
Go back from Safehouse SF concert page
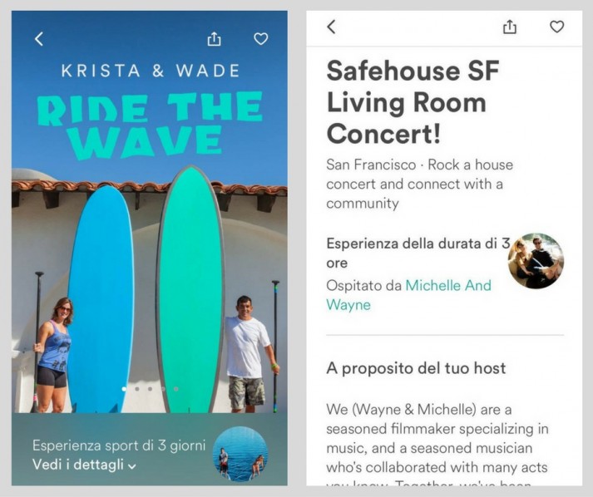pos(331,27)
